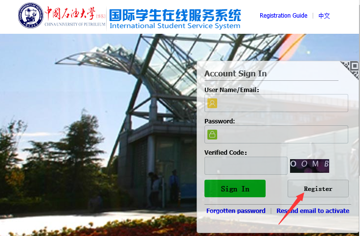Screen dimensions: 360x236
Task: Click the International Student Service System title
Action: pyautogui.click(x=175, y=26)
